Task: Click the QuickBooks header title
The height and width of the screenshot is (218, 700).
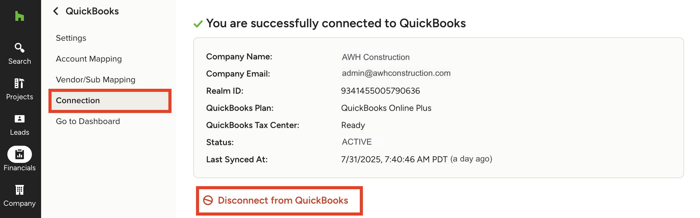Action: pyautogui.click(x=92, y=11)
